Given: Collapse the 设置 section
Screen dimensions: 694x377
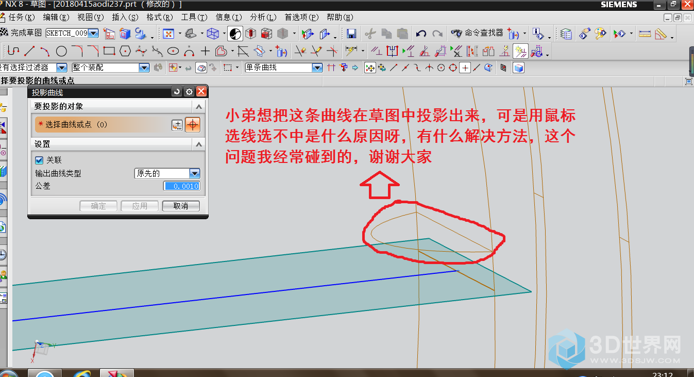Looking at the screenshot, I should coord(199,144).
